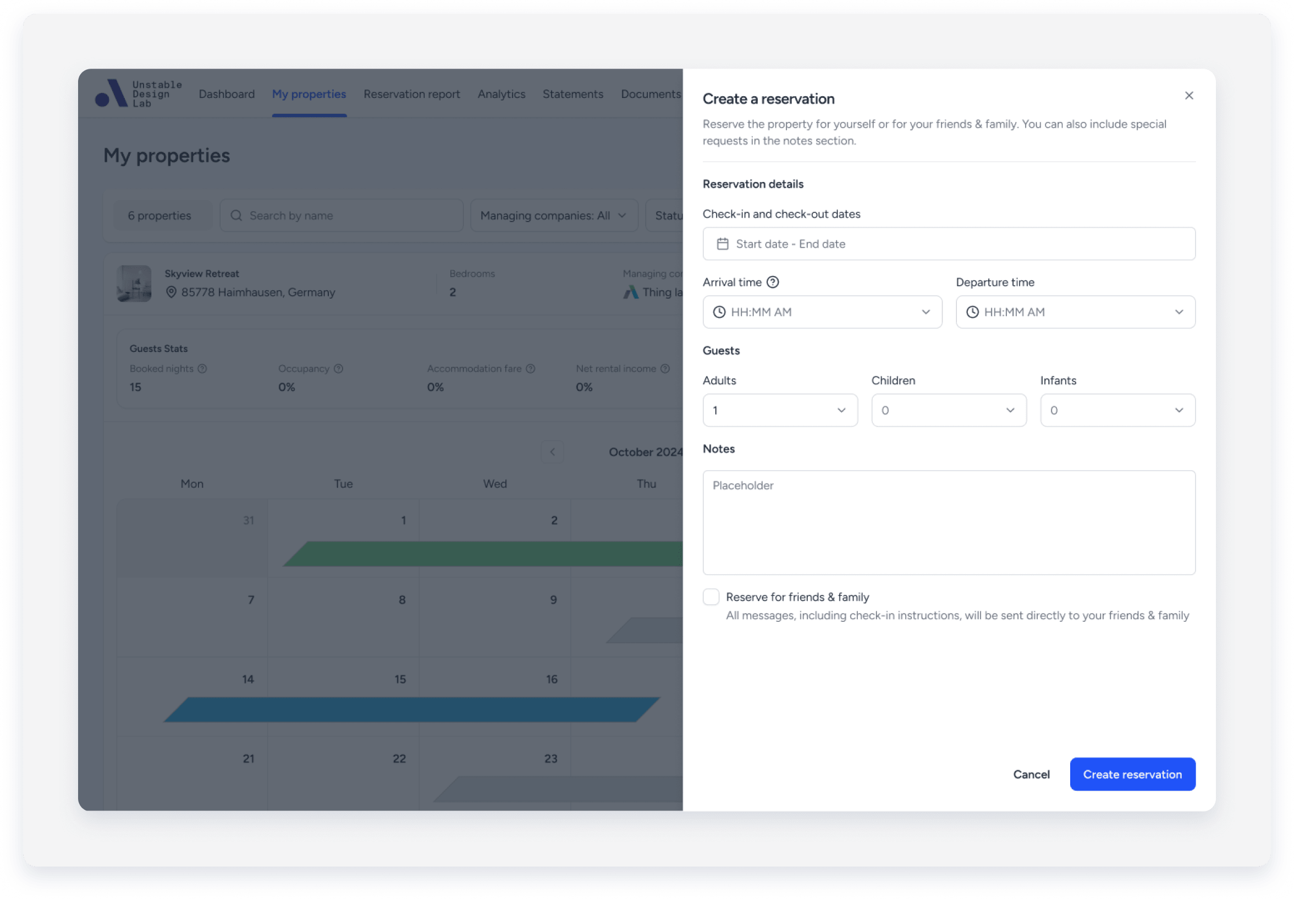Click the Unstable Design Lab logo

[139, 93]
